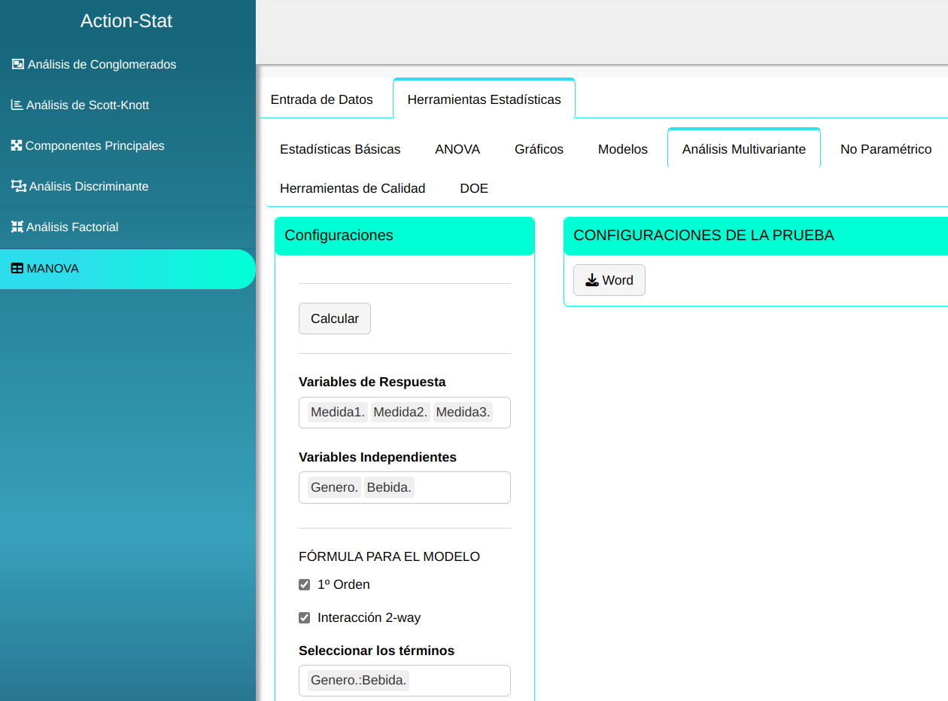This screenshot has width=948, height=701.
Task: Click the Análisis Factorial sidebar icon
Action: pos(17,227)
